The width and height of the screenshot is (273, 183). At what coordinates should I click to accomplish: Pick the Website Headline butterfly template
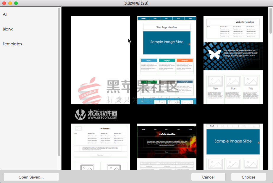click(x=233, y=60)
